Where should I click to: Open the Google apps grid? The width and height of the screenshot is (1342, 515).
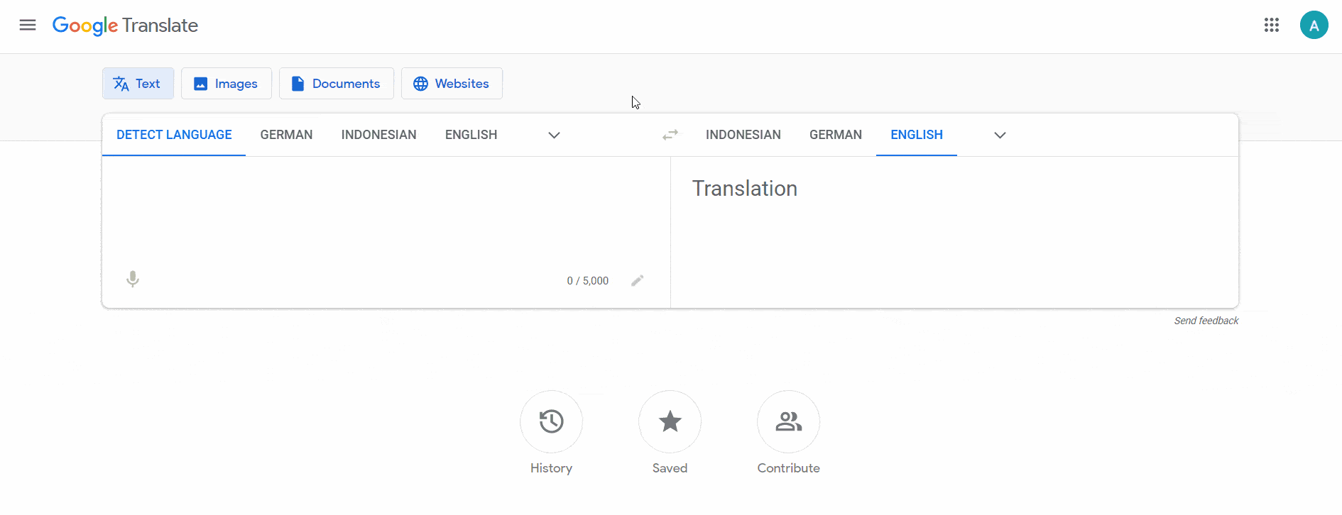pyautogui.click(x=1271, y=26)
